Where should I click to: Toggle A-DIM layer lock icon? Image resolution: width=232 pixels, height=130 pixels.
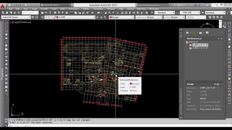tap(55, 17)
